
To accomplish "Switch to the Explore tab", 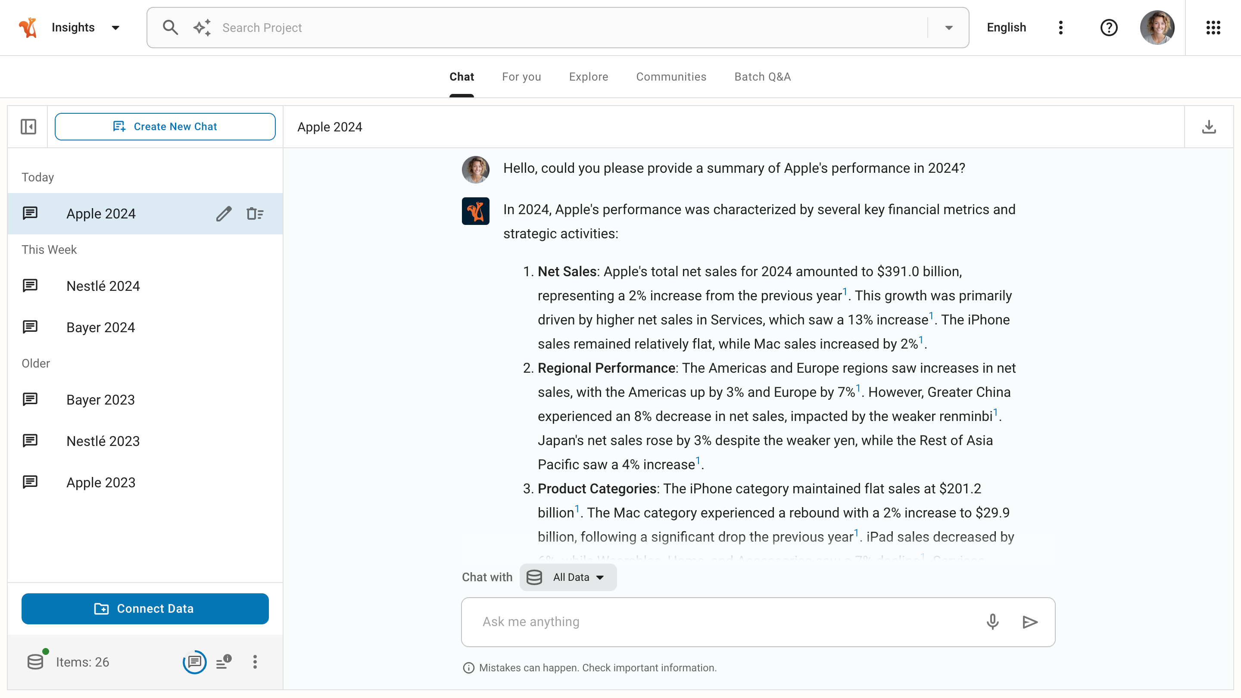I will click(x=588, y=77).
